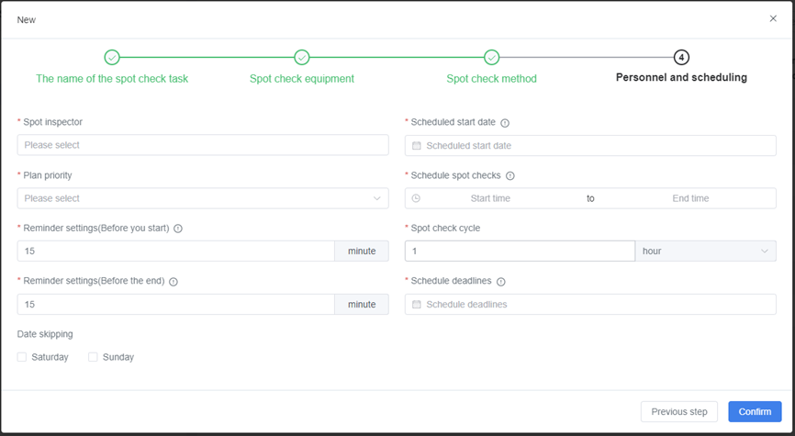Open the Spot inspector selector
The image size is (795, 436).
pos(202,145)
